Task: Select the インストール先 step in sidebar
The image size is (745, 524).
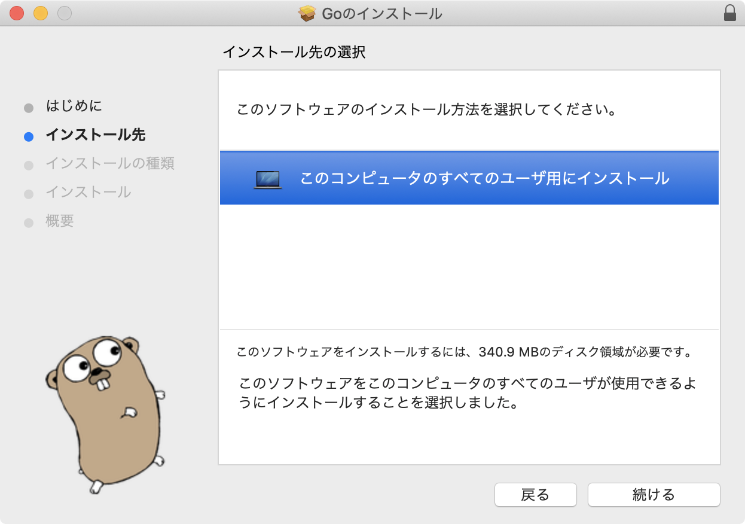Action: (x=95, y=135)
